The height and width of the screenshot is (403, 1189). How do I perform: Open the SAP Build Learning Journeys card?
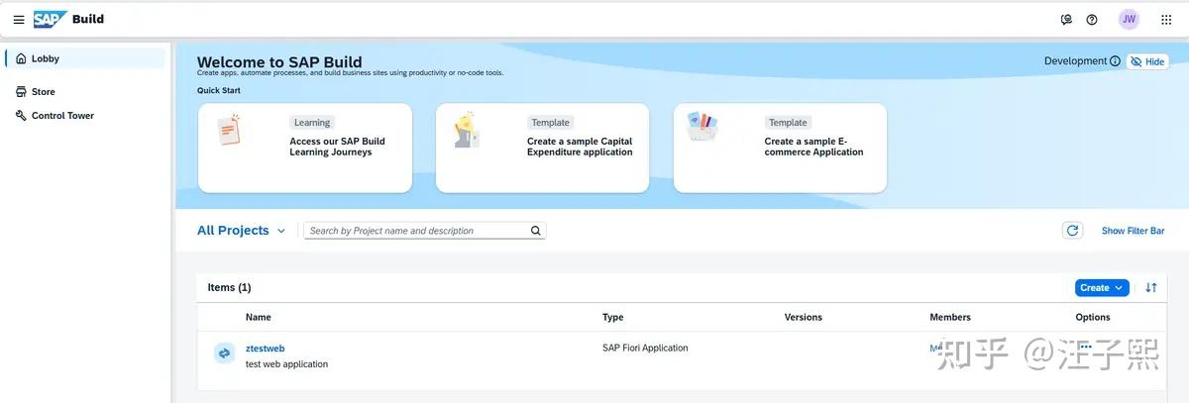305,148
